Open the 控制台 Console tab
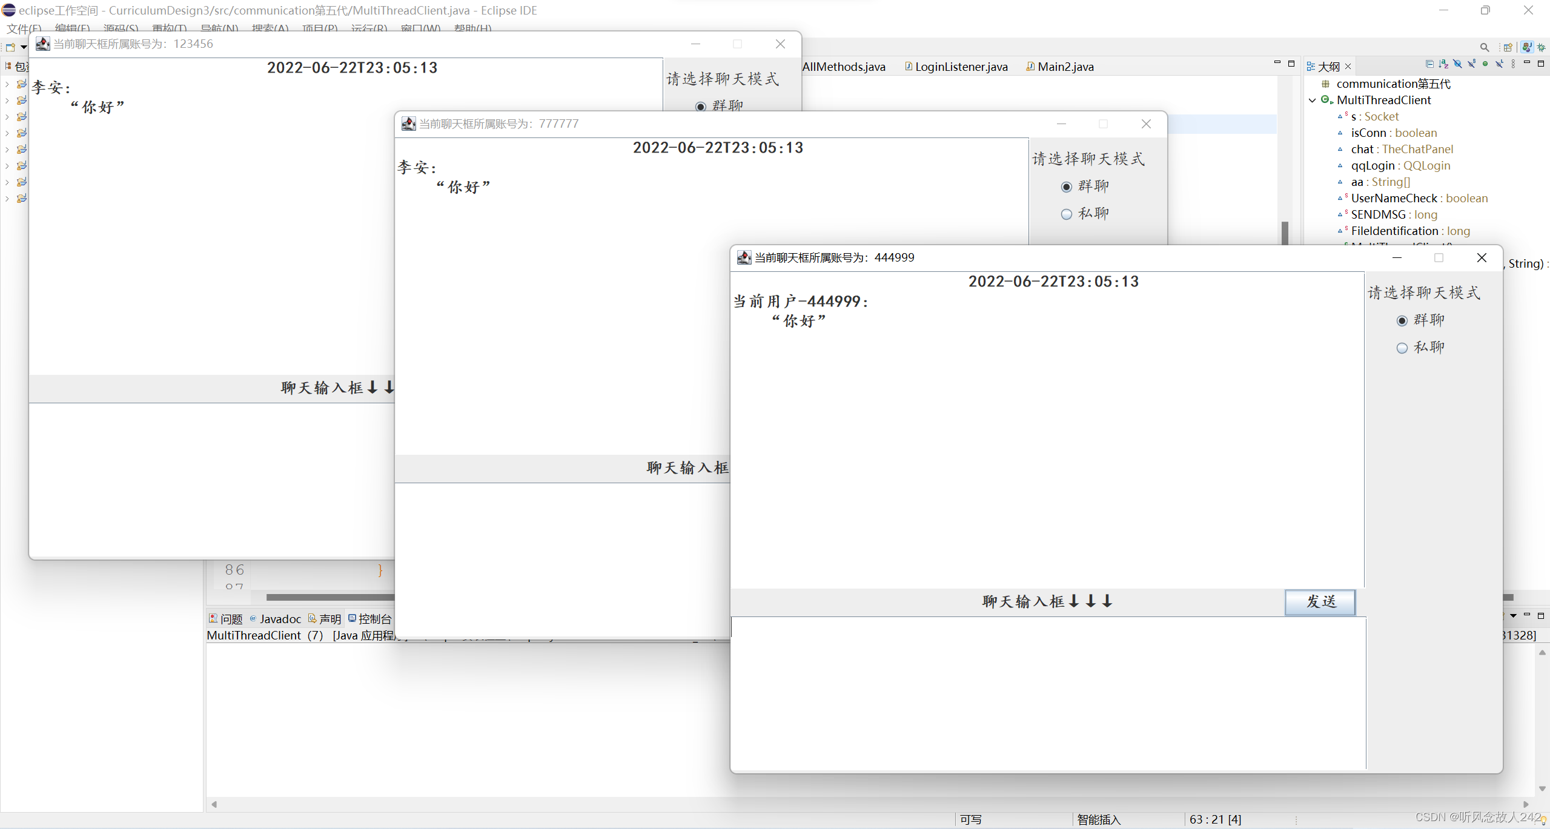The width and height of the screenshot is (1550, 829). (x=370, y=619)
